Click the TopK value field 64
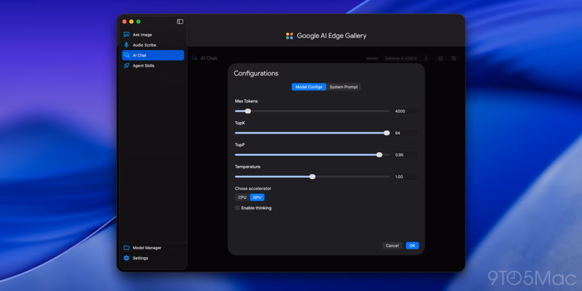Viewport: 582px width, 291px height. tap(405, 133)
